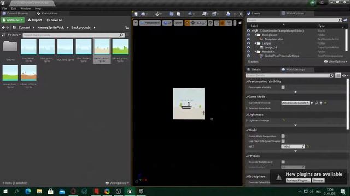Screen dimensions: 350x196
Task: Open File Explorer from the taskbar
Action: [x=39, y=191]
